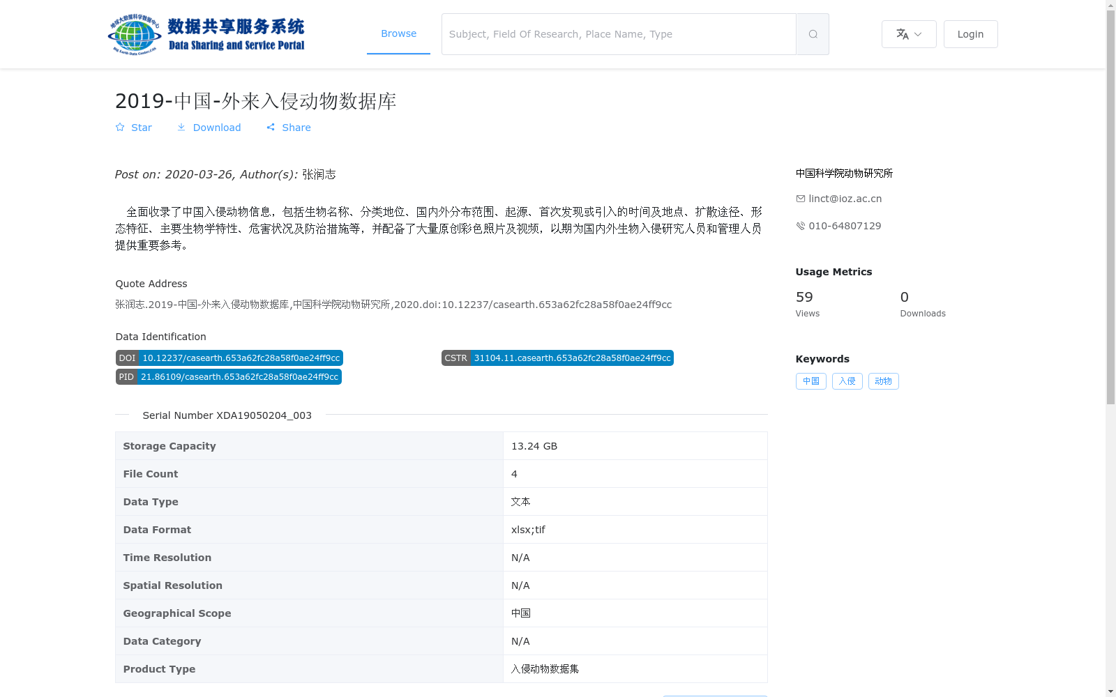Select the 动物 keyword tag

click(883, 381)
